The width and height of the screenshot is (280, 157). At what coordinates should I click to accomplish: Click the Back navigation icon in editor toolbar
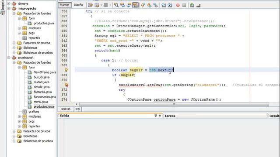(x=97, y=5)
